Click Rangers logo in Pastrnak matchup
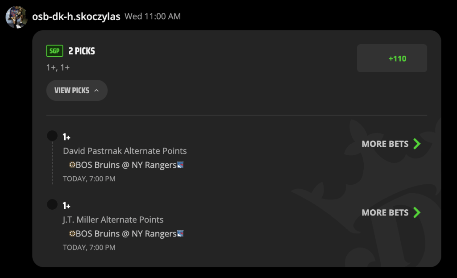This screenshot has height=278, width=457. [180, 165]
